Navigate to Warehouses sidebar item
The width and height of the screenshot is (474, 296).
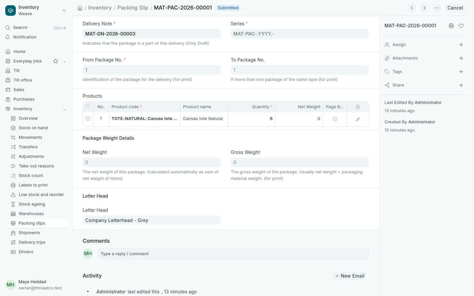click(39, 214)
